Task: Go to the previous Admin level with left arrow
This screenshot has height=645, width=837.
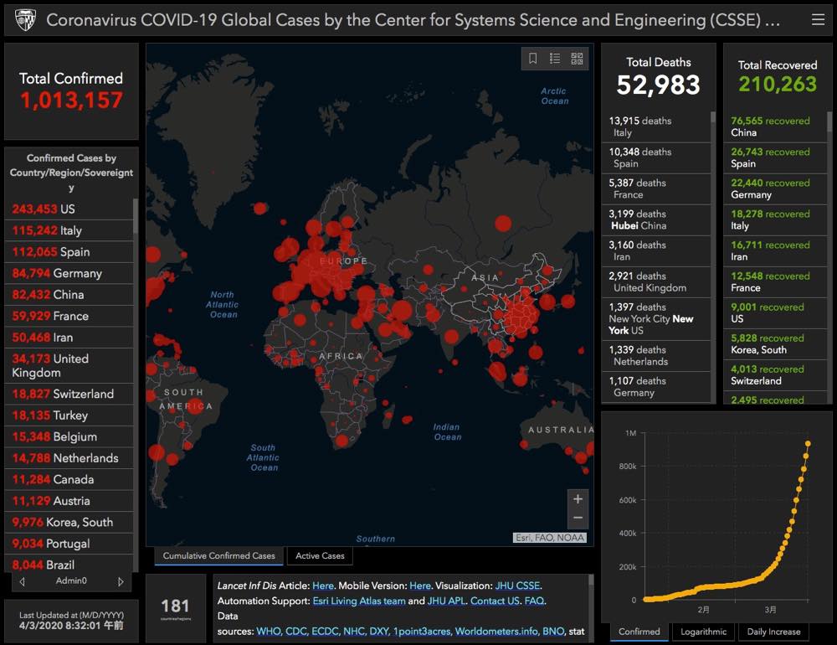Action: point(22,581)
